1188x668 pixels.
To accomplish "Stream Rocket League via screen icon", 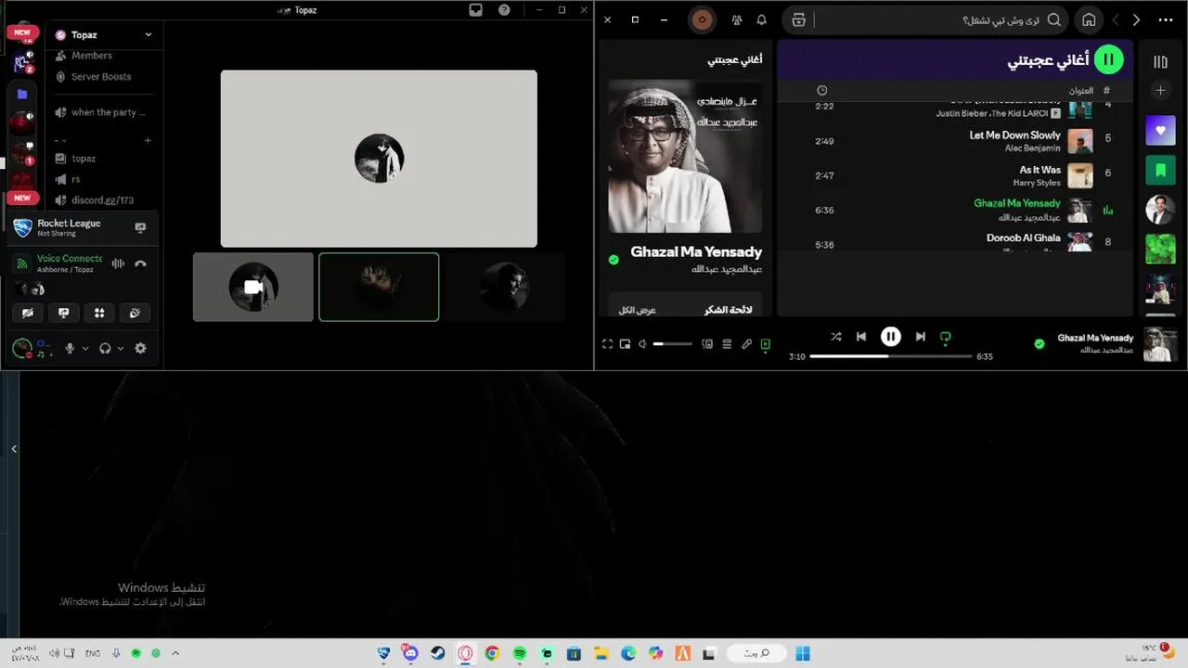I will 140,227.
